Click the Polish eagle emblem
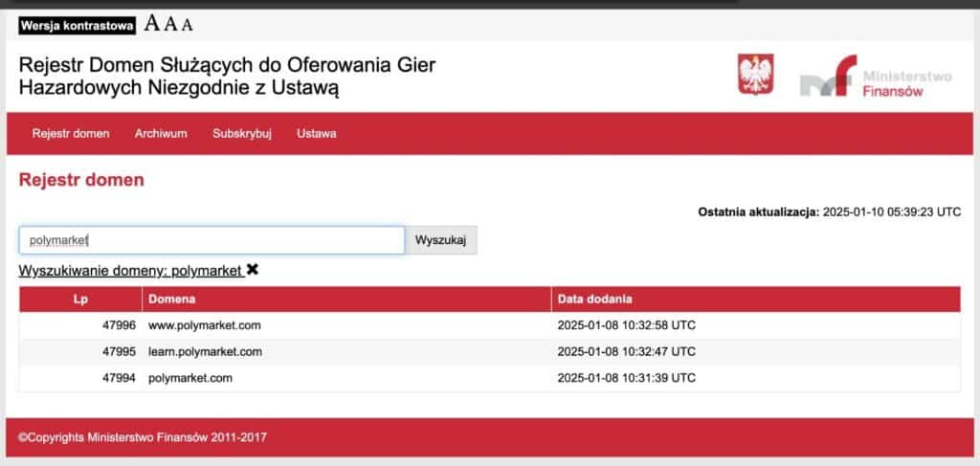This screenshot has height=466, width=980. coord(756,75)
